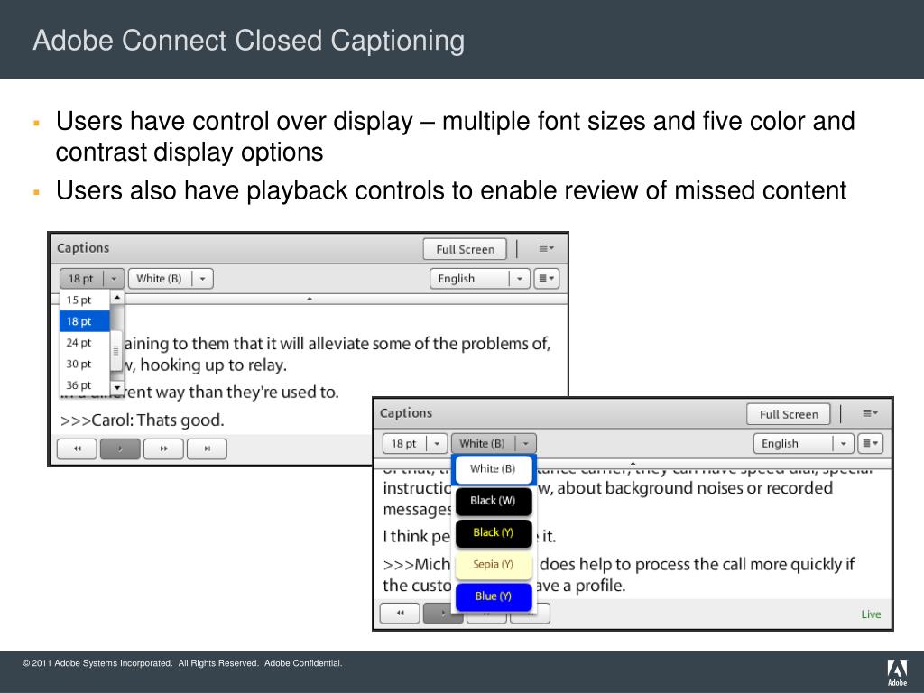Choose the Blue (Y) color swatch option
This screenshot has height=693, width=924.
(x=494, y=596)
